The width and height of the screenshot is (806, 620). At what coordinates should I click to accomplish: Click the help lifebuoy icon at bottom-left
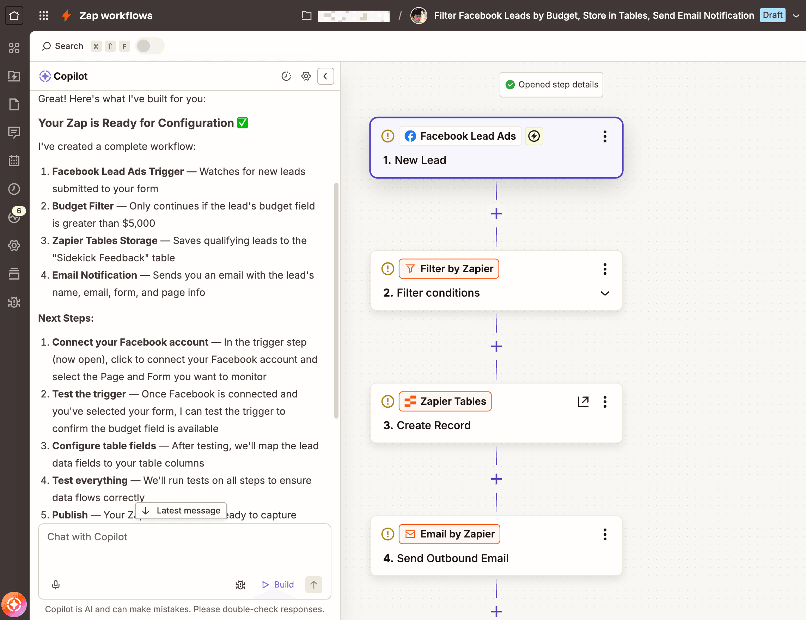tap(14, 604)
